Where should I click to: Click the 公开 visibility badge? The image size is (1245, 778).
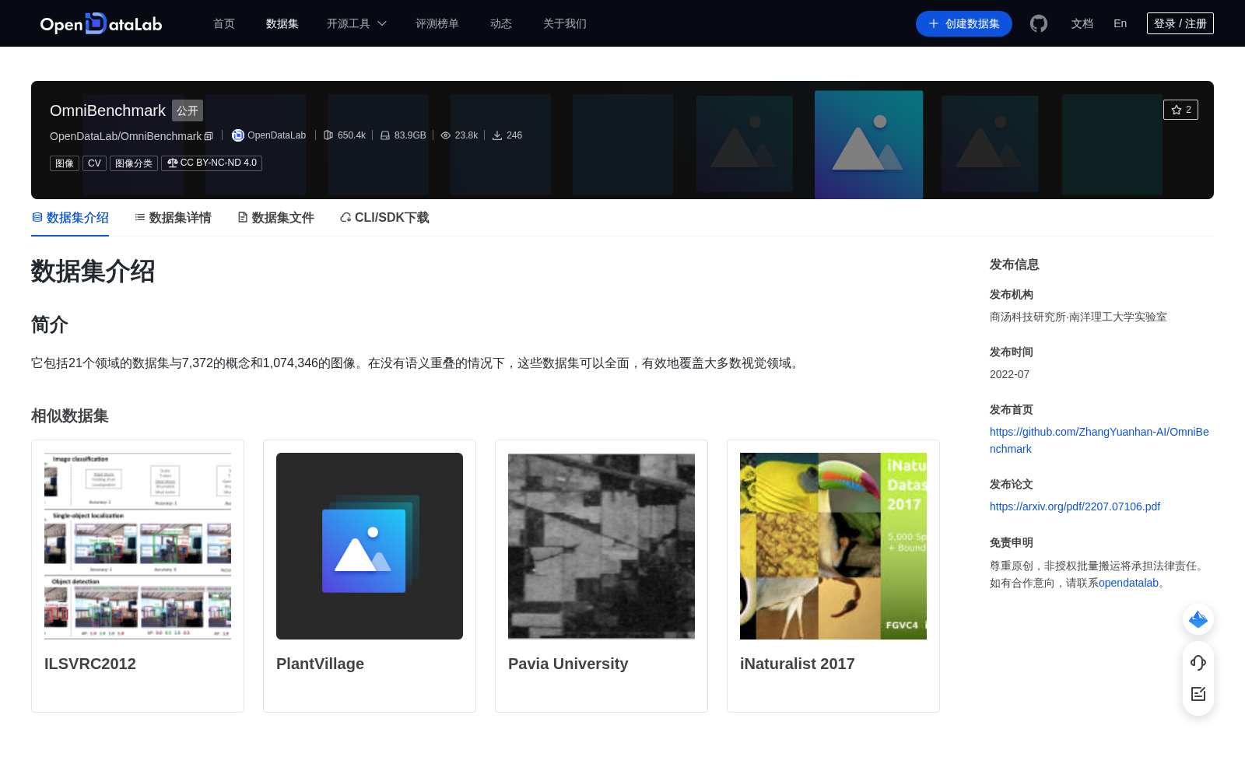tap(188, 110)
